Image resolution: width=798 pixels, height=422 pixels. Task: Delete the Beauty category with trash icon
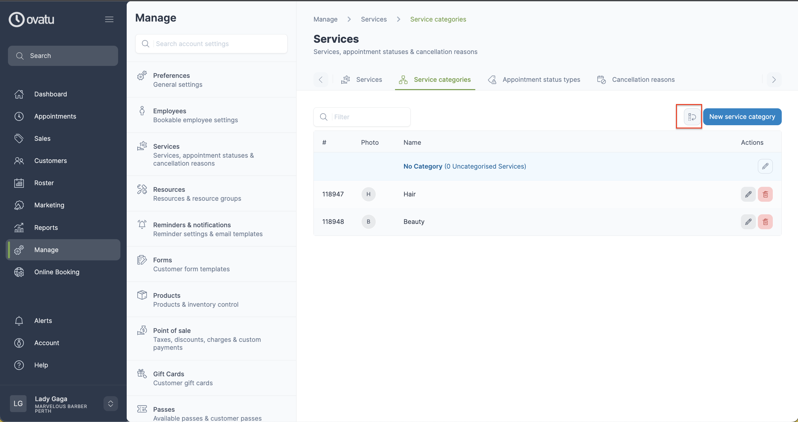click(x=765, y=222)
